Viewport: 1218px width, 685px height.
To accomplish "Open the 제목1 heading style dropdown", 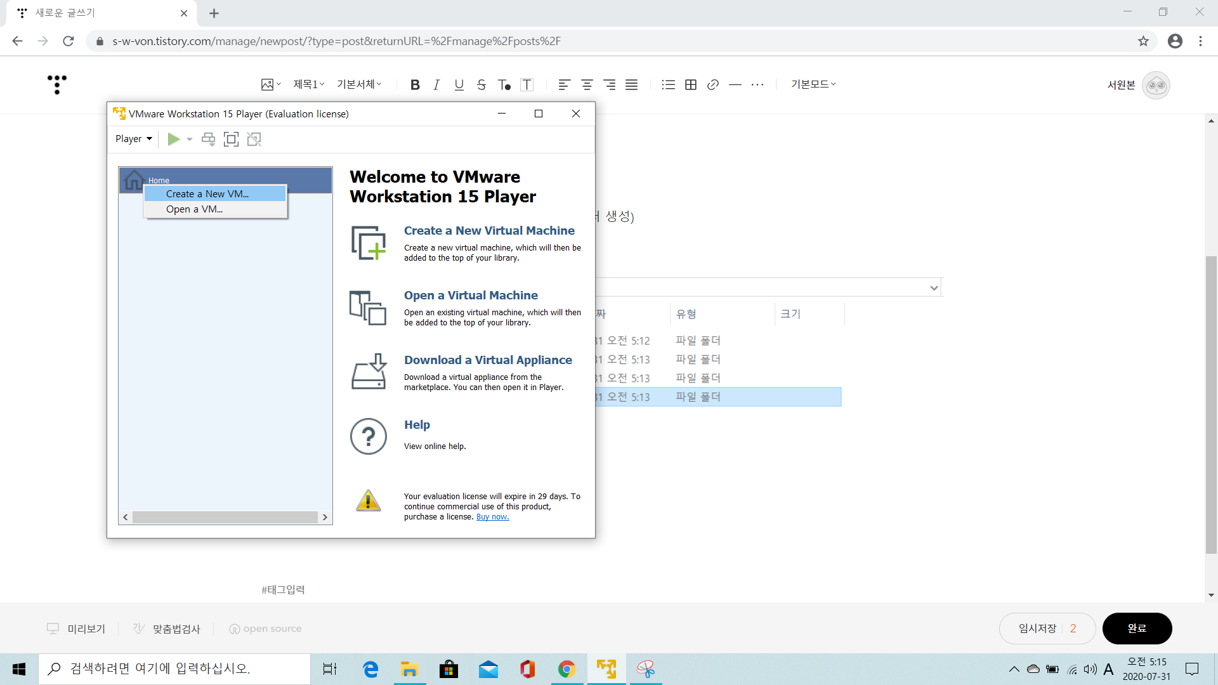I will (x=309, y=84).
